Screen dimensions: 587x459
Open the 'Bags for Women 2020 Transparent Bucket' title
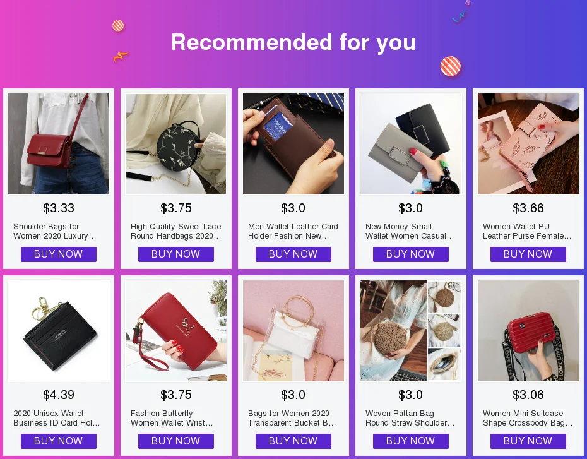(x=292, y=418)
